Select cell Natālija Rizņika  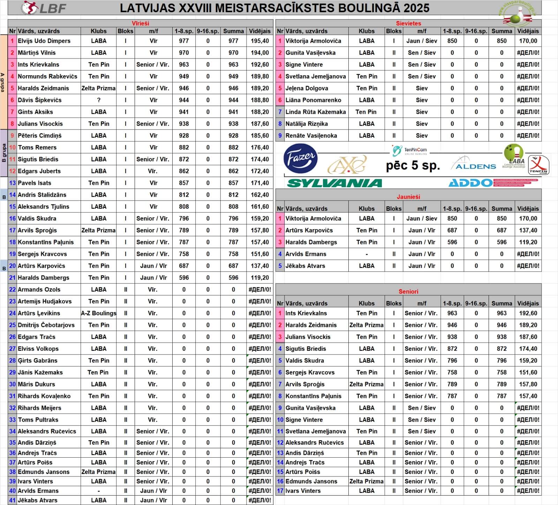pos(316,124)
